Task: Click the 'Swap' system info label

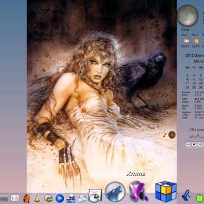Action: pos(185,101)
